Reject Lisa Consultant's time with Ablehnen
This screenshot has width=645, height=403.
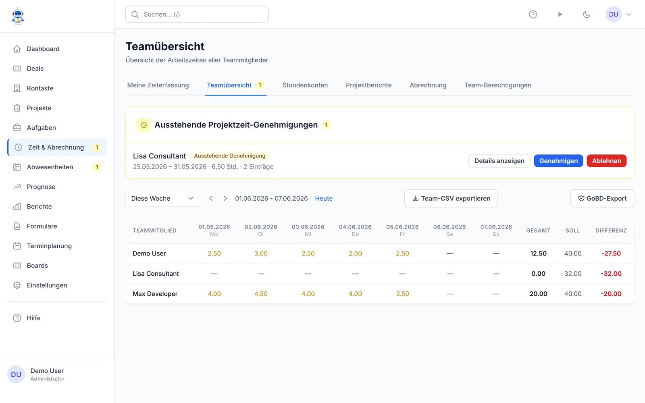click(607, 161)
